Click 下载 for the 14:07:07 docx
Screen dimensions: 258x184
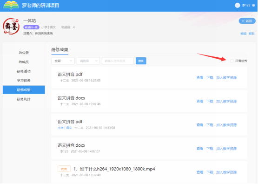pyautogui.click(x=210, y=149)
